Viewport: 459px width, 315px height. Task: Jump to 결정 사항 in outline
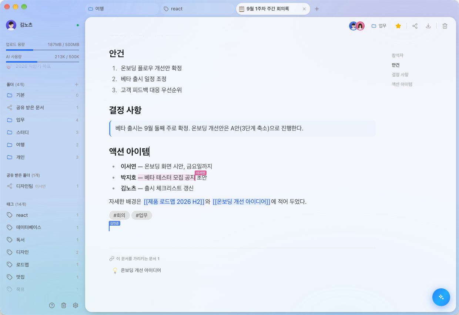(400, 74)
